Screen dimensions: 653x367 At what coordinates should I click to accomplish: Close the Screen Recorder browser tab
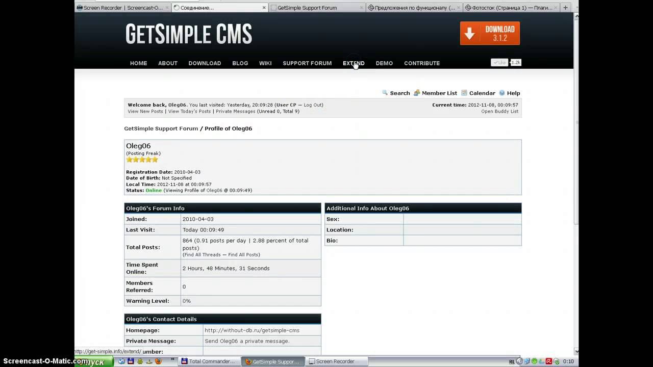coord(167,8)
